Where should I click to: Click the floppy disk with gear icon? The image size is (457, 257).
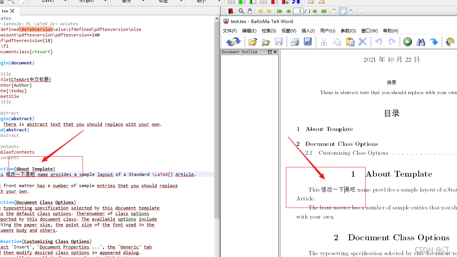pos(308,42)
